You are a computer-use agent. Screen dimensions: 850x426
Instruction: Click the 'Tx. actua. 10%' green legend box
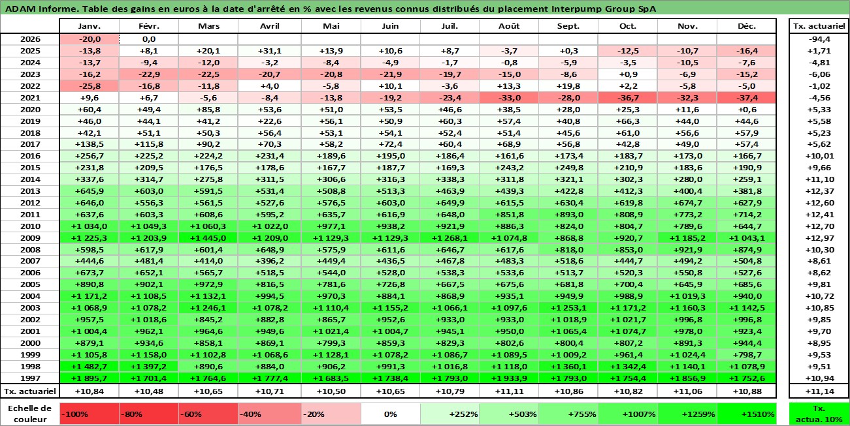coord(819,414)
